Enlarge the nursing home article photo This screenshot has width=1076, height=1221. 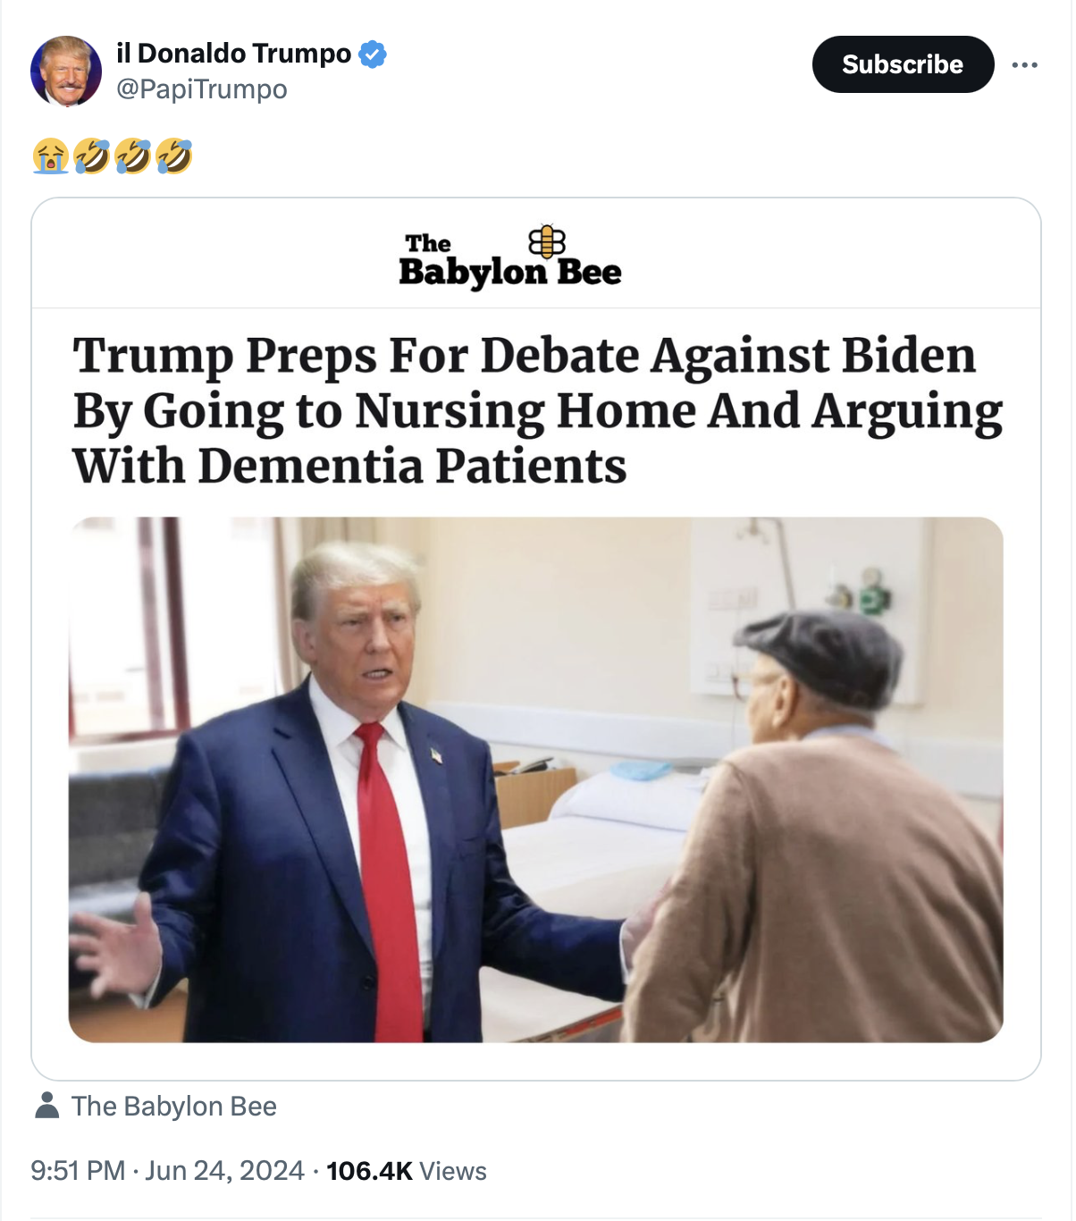click(536, 779)
